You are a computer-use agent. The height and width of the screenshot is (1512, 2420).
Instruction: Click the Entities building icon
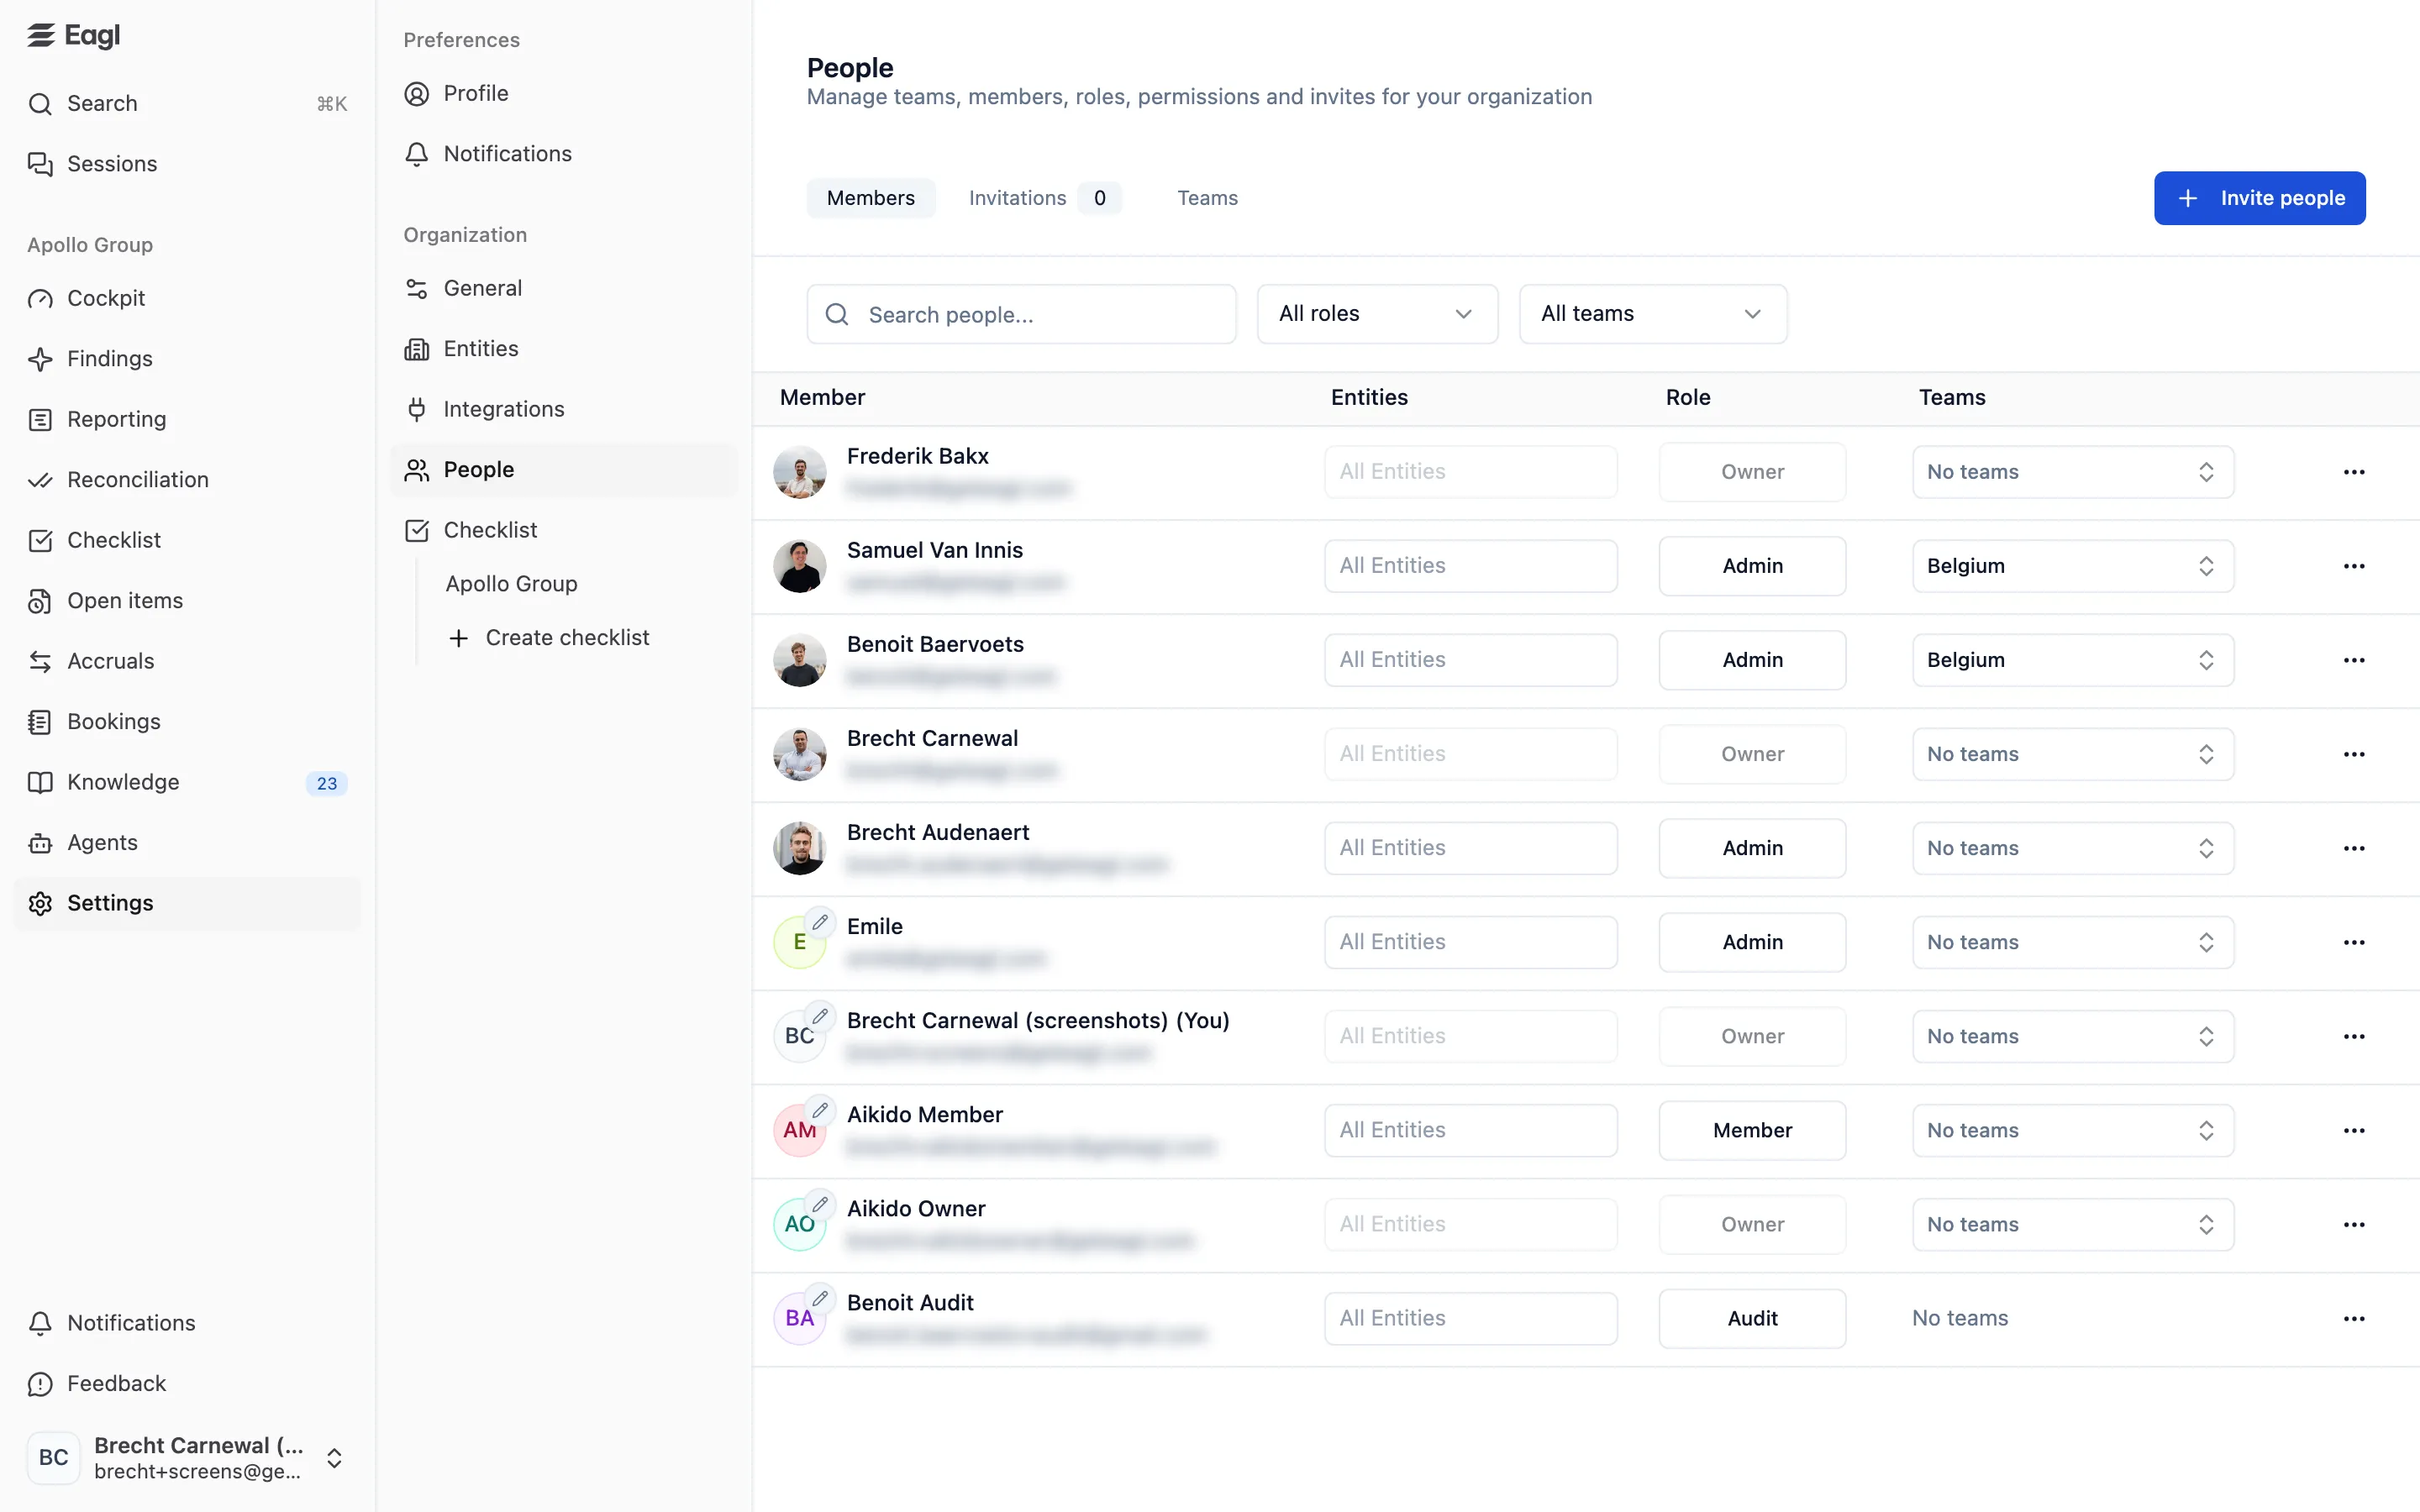click(417, 349)
